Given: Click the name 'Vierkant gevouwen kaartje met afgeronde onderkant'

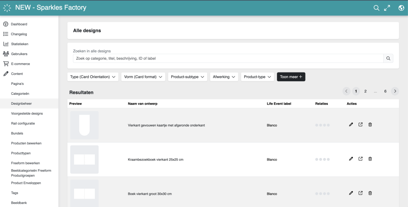Looking at the screenshot, I should pyautogui.click(x=166, y=125).
